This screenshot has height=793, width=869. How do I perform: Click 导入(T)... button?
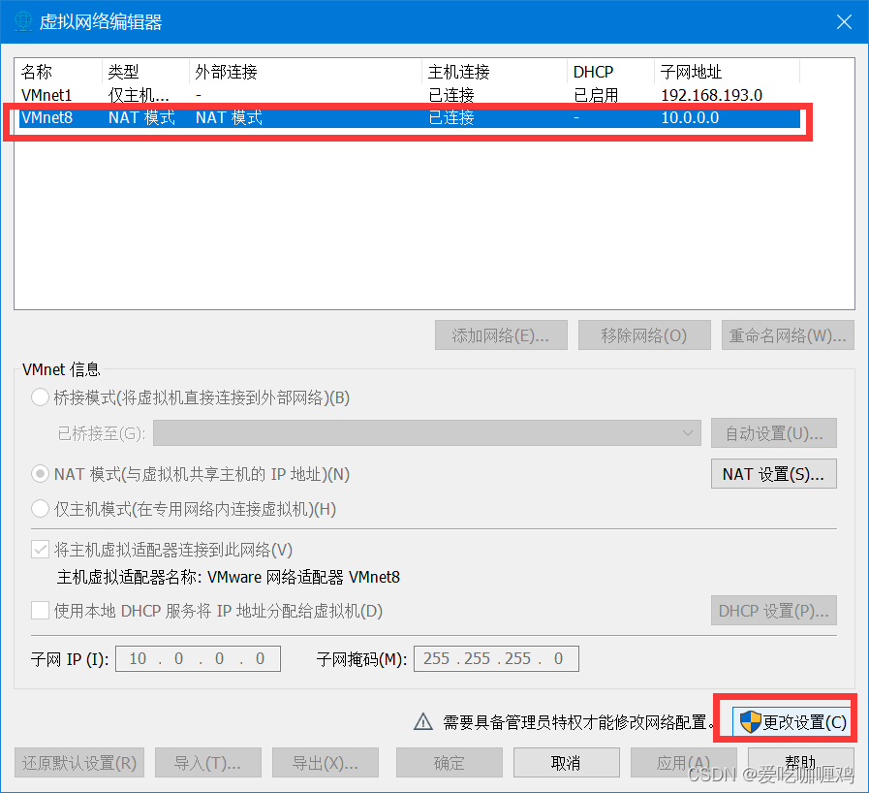208,763
